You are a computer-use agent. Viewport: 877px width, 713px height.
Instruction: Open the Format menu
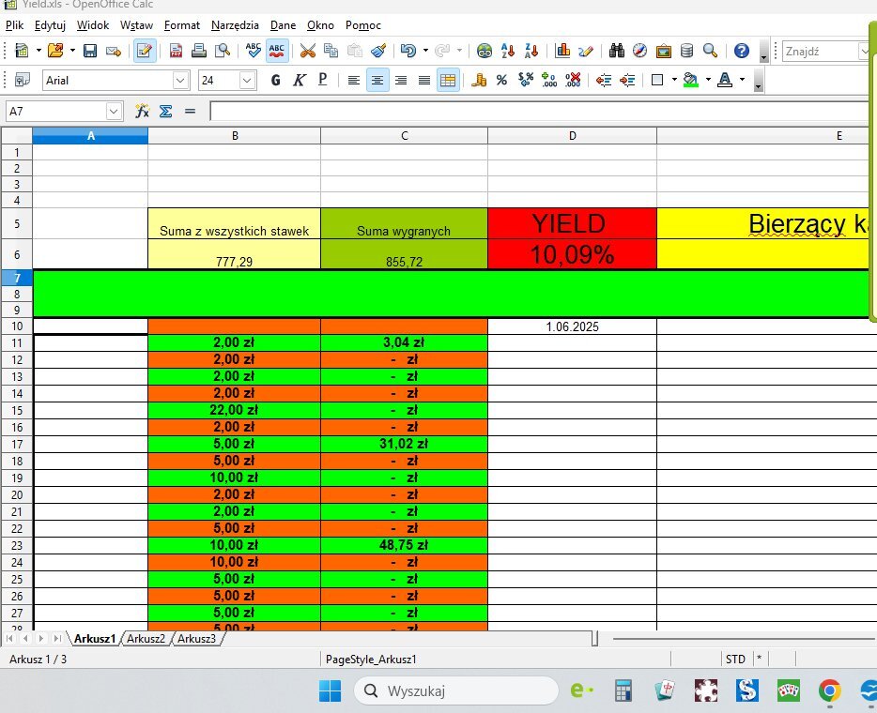click(x=182, y=25)
